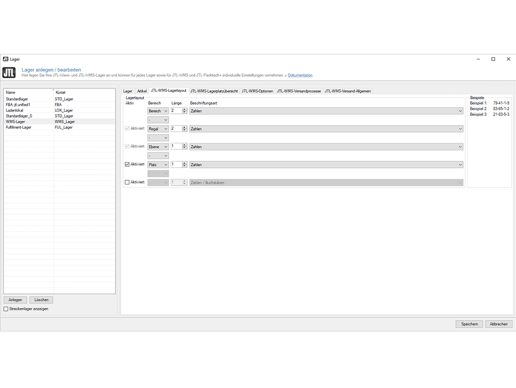Go to JTL-WMS-Versandprozesse tab
Screen dimensions: 516x388
299,91
